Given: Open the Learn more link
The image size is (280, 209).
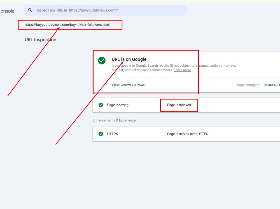Looking at the screenshot, I should click(182, 70).
